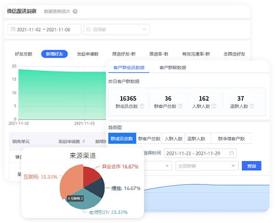Image resolution: width=278 pixels, height=223 pixels.
Task: Switch to the 发起申请数 metric
Action: [x=88, y=54]
